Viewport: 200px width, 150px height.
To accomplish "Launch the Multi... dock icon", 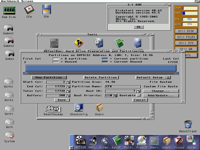I will click(x=129, y=141).
